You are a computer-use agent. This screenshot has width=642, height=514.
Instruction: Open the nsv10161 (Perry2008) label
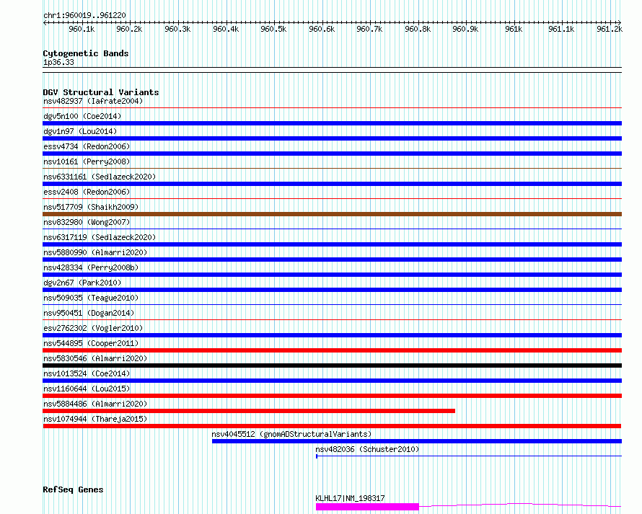tap(87, 161)
